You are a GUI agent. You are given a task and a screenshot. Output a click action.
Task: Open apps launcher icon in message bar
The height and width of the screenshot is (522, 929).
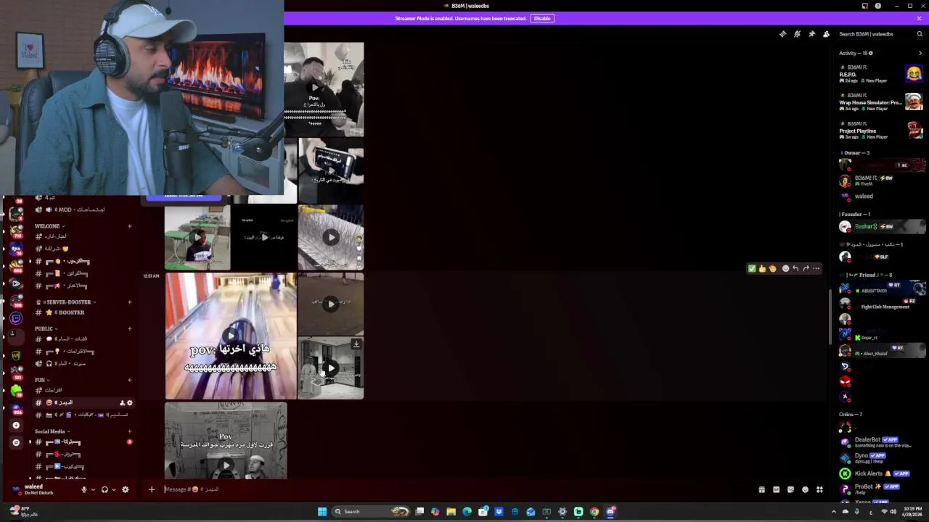click(x=819, y=489)
